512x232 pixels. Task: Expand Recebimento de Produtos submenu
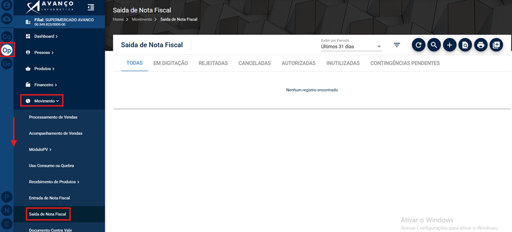click(54, 182)
